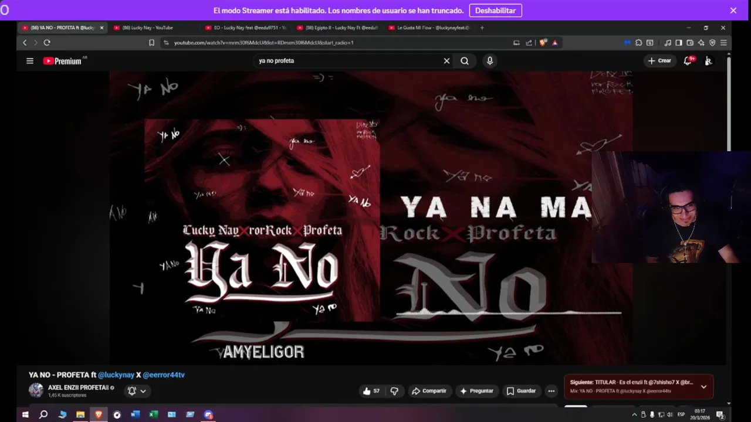Switch input language via ESP indicator
Screen dimensions: 751x422
681,414
